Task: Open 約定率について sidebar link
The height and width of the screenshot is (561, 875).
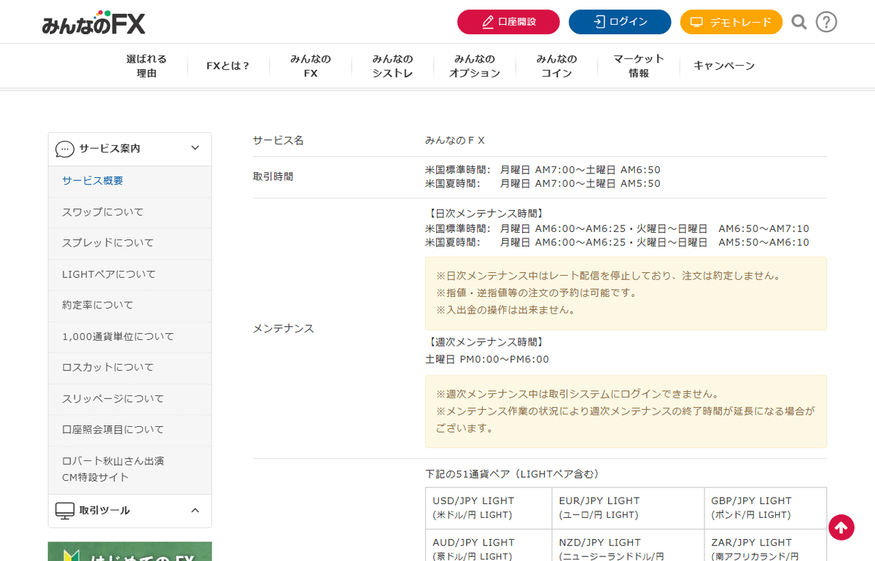Action: 130,305
